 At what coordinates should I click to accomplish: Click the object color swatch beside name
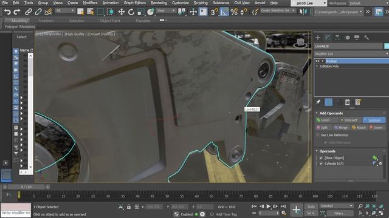click(387, 46)
